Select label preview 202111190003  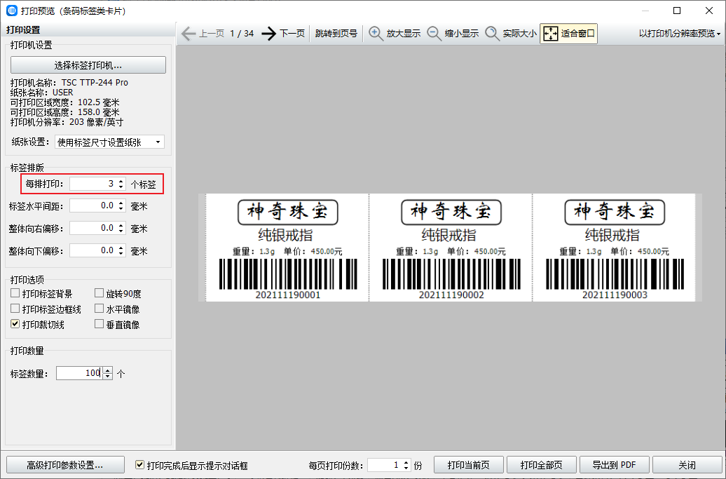coord(615,248)
